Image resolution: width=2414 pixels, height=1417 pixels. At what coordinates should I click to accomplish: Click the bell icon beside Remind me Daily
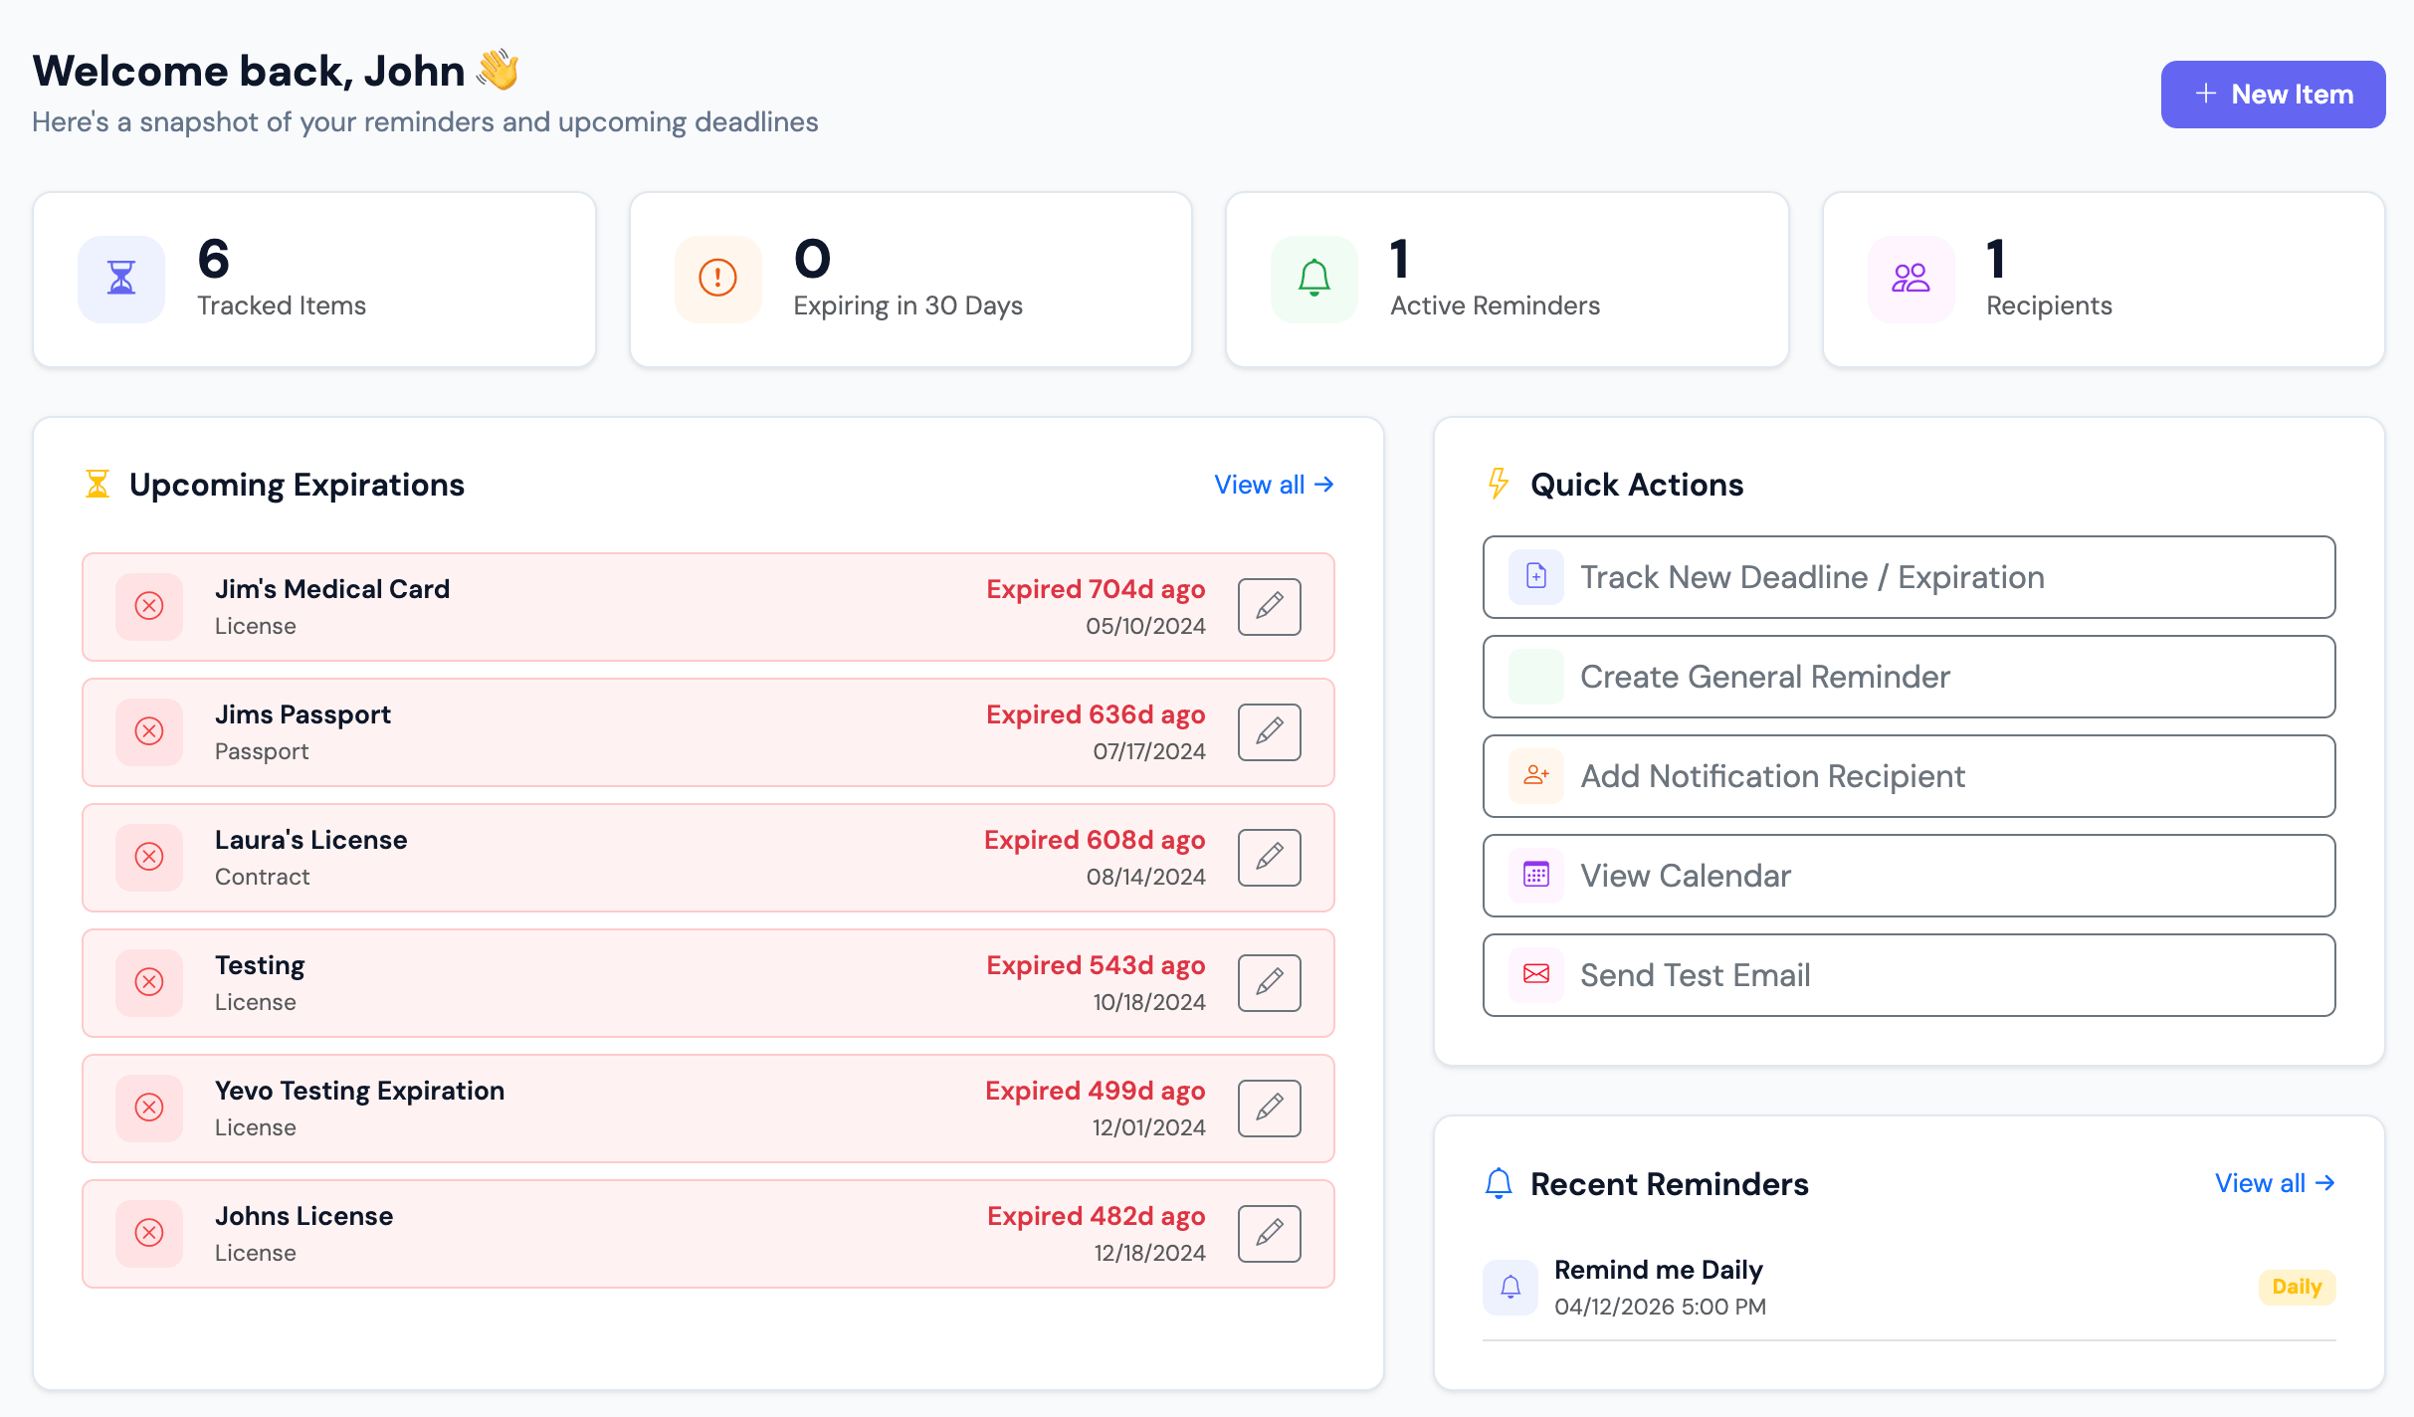[1510, 1288]
